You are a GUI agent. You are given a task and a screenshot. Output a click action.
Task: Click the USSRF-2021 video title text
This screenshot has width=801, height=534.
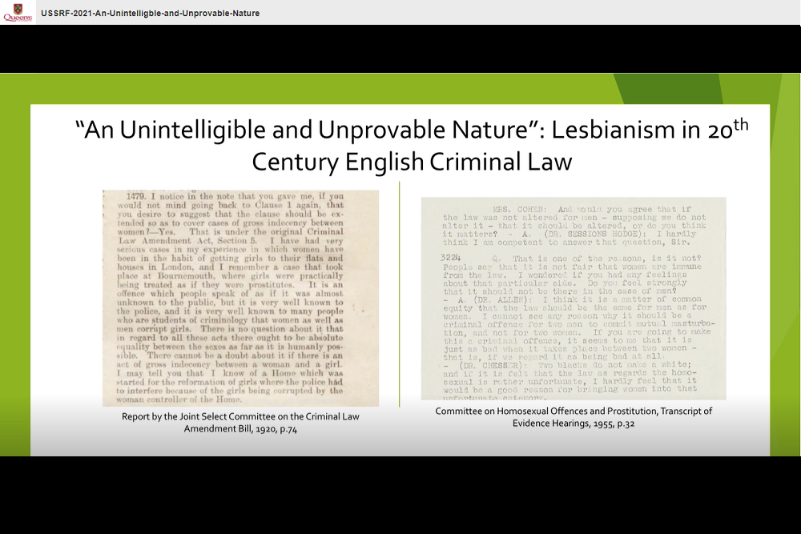pos(150,14)
